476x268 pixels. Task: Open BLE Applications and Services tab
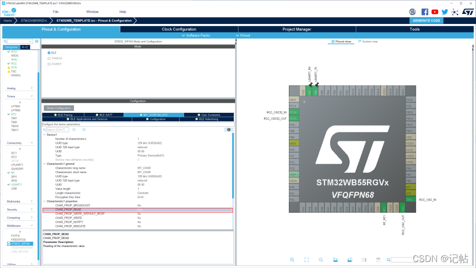[87, 119]
